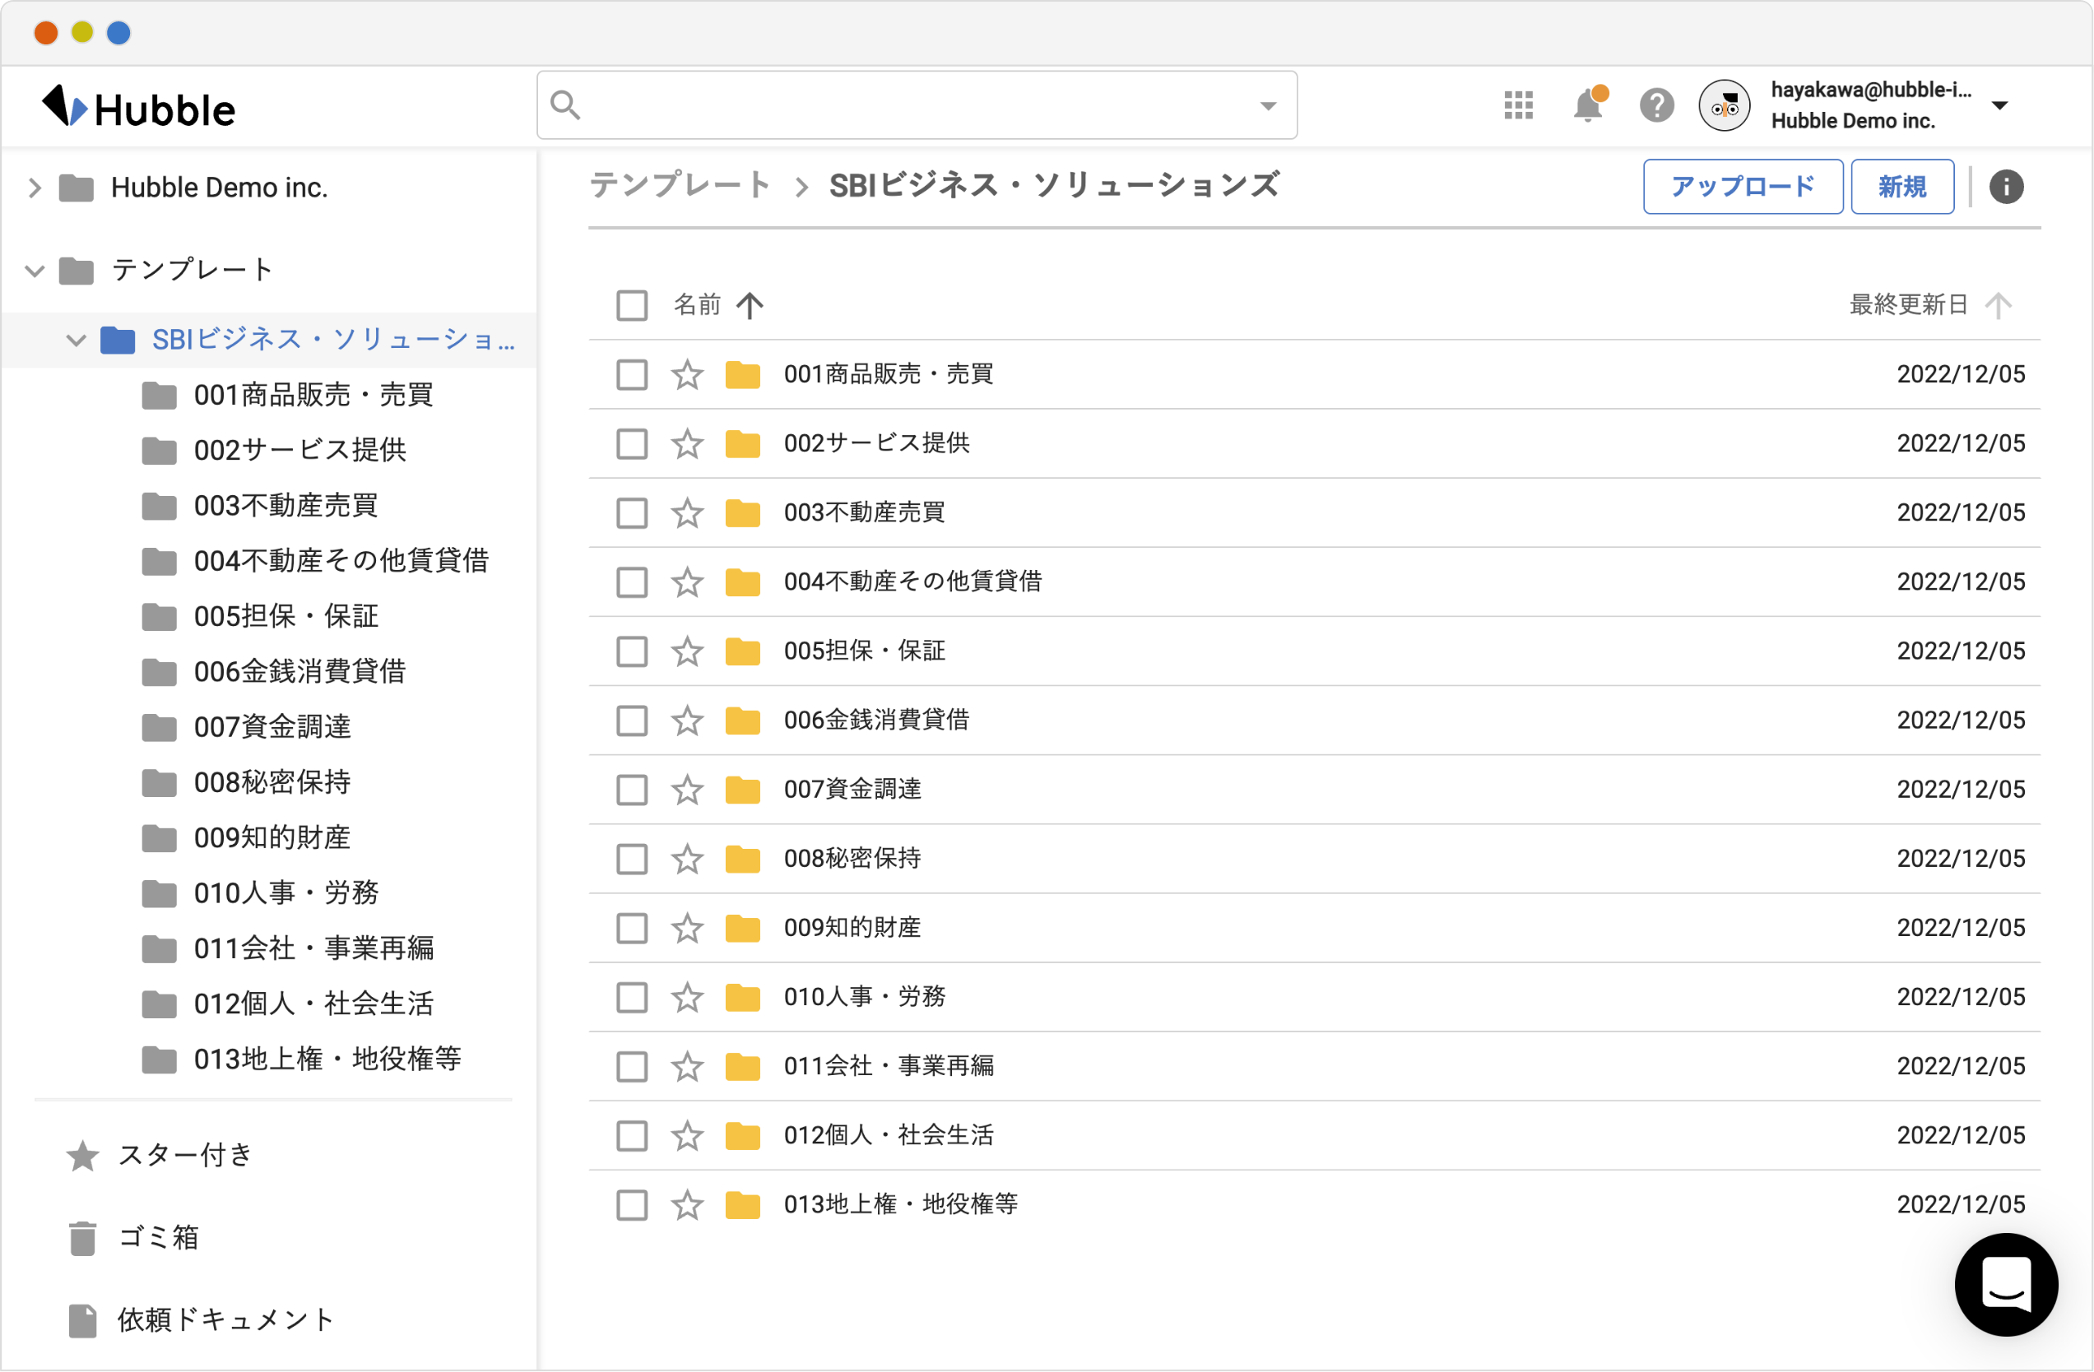Viewport: 2094px width, 1372px height.
Task: Open 005担保・保証 in sidebar tree
Action: (x=286, y=617)
